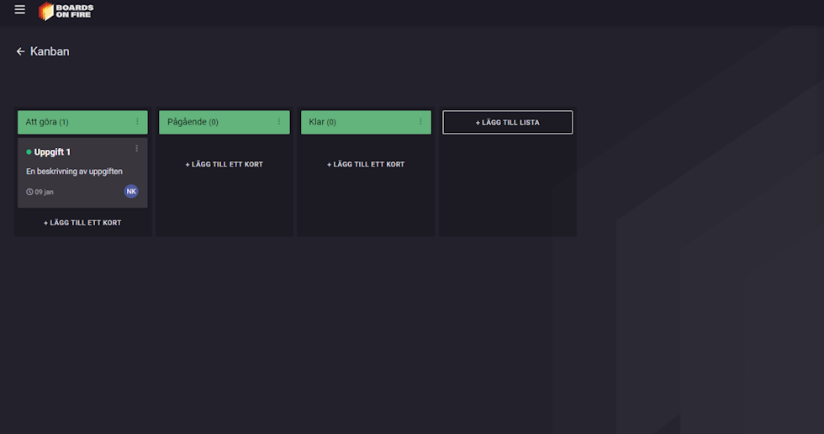
Task: Click Lägg till lista button
Action: click(508, 123)
